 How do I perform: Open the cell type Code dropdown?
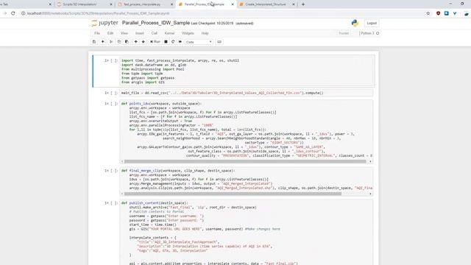199,42
